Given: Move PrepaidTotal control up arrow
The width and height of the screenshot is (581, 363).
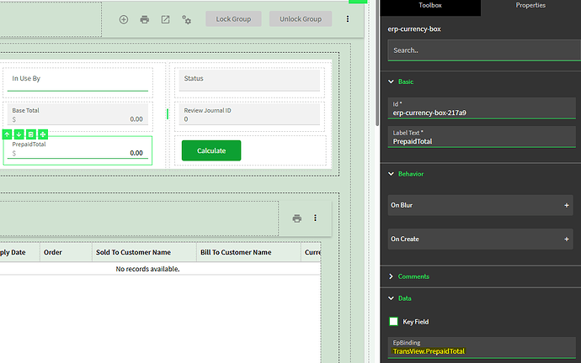Looking at the screenshot, I should click(7, 134).
